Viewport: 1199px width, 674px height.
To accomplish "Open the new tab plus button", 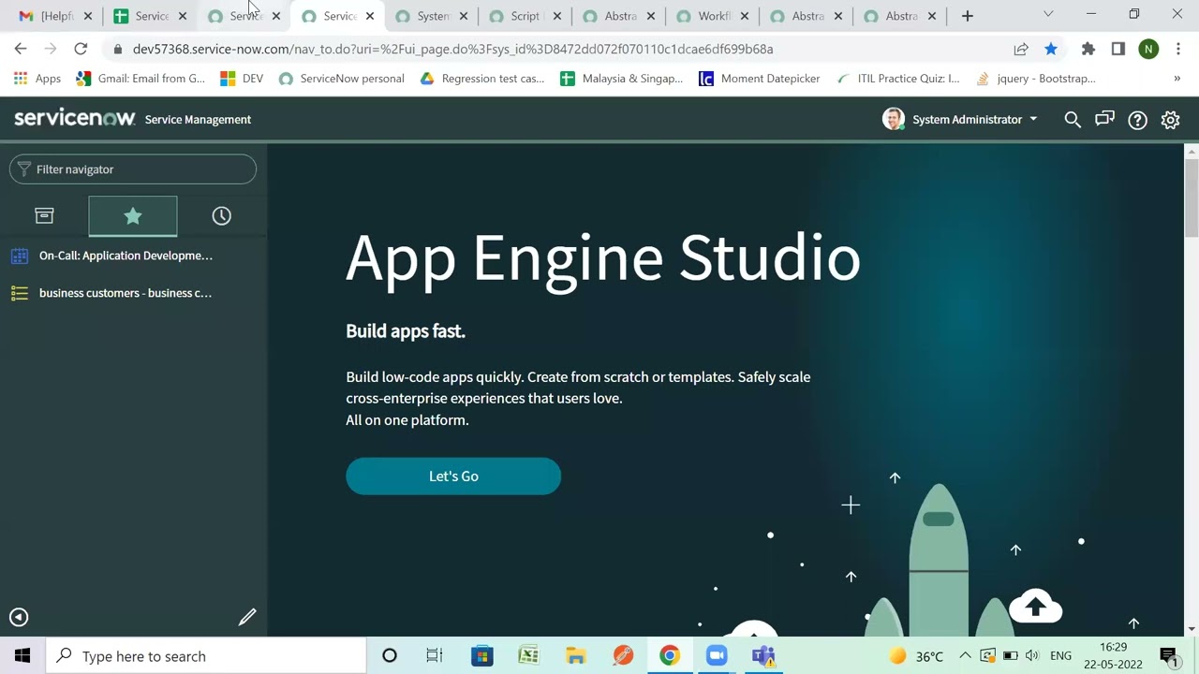I will 968,16.
